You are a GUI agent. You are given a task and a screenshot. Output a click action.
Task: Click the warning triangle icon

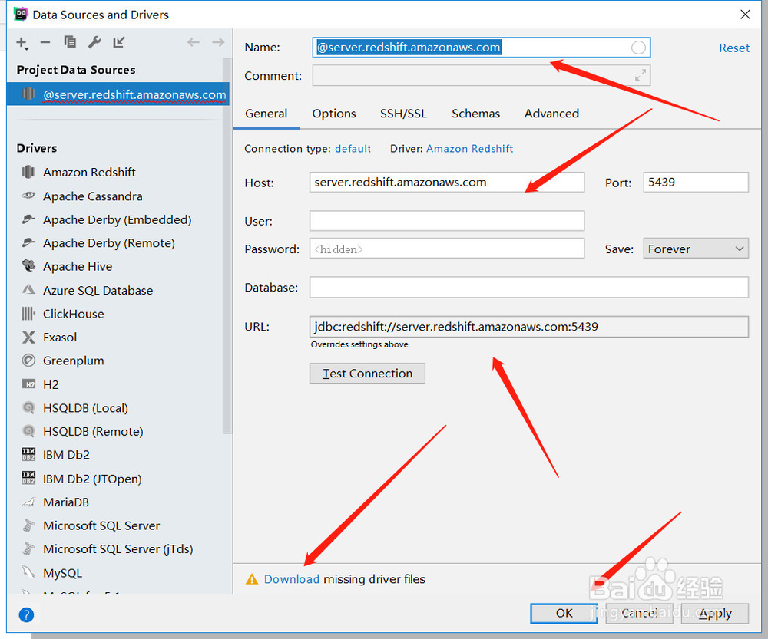pyautogui.click(x=252, y=579)
